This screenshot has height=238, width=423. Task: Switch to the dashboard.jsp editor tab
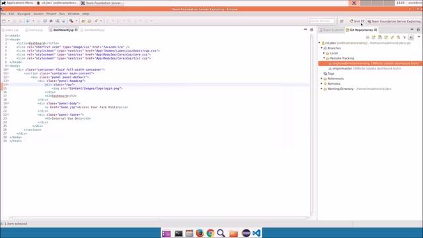63,30
